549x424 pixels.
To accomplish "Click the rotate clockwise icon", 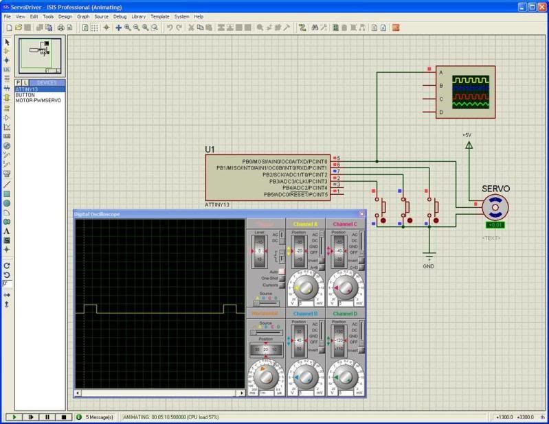I will [7, 266].
